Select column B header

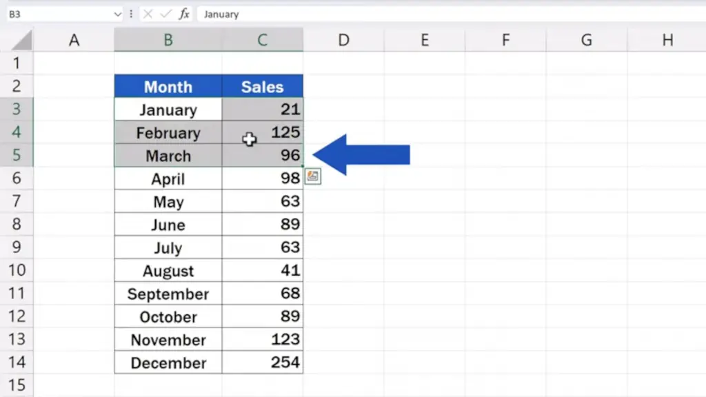(x=168, y=40)
